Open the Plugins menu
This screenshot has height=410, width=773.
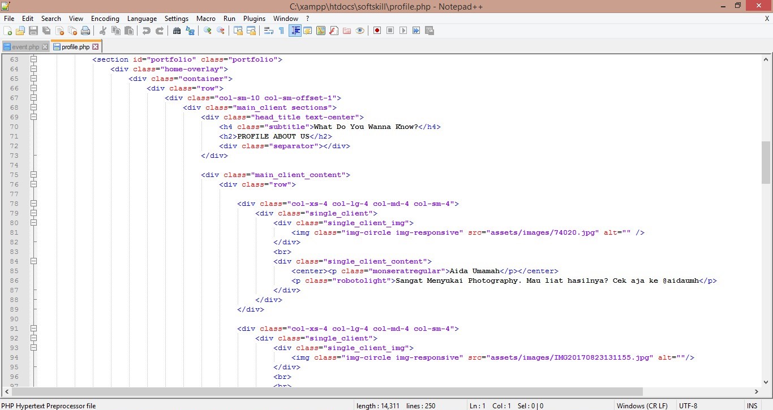pos(255,19)
